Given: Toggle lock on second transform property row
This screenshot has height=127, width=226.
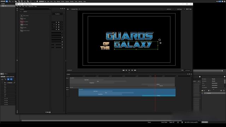Looking at the screenshot, I should (x=59, y=25).
